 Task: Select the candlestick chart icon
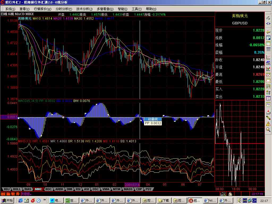coord(268,69)
